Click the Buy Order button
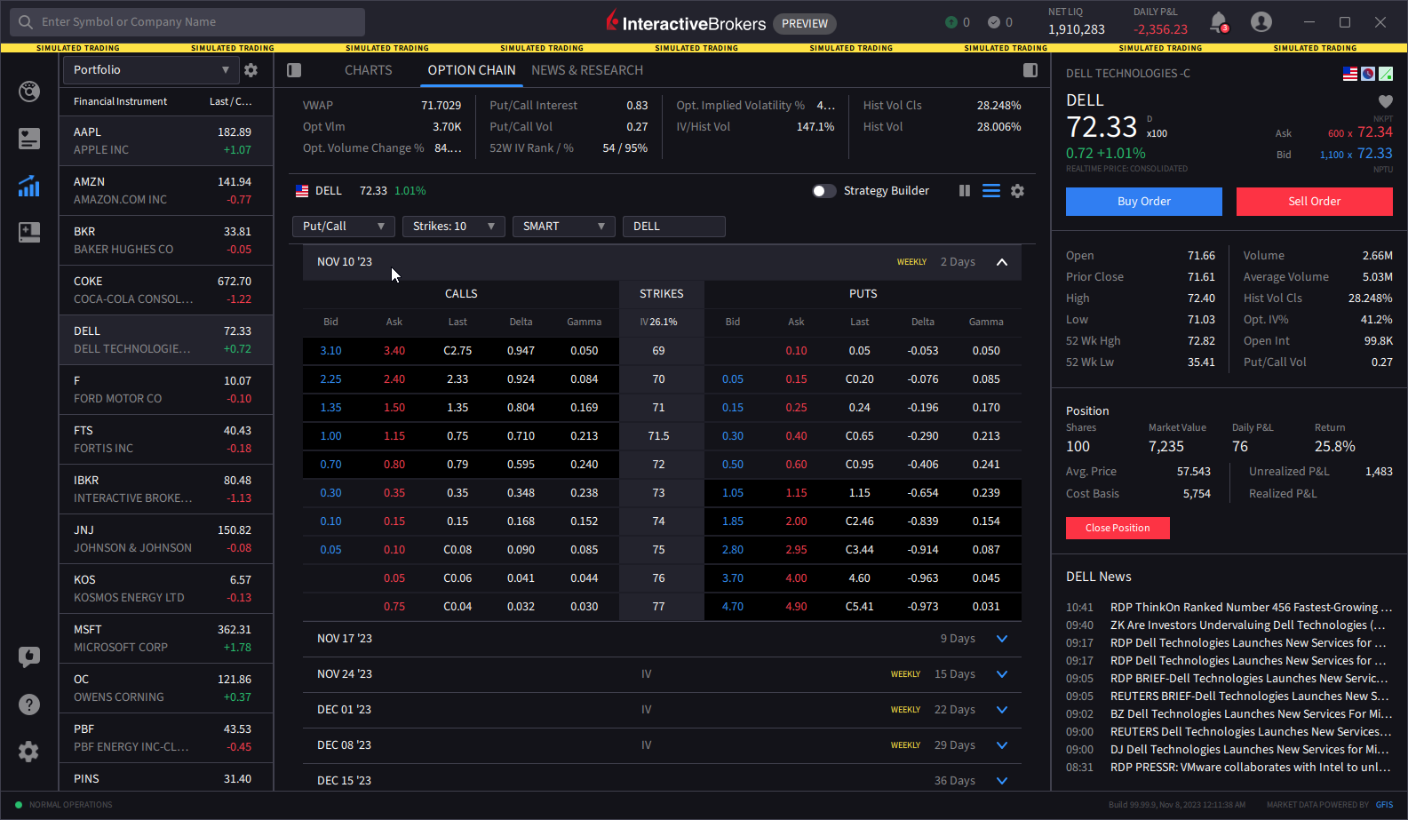This screenshot has width=1408, height=820. pyautogui.click(x=1143, y=202)
